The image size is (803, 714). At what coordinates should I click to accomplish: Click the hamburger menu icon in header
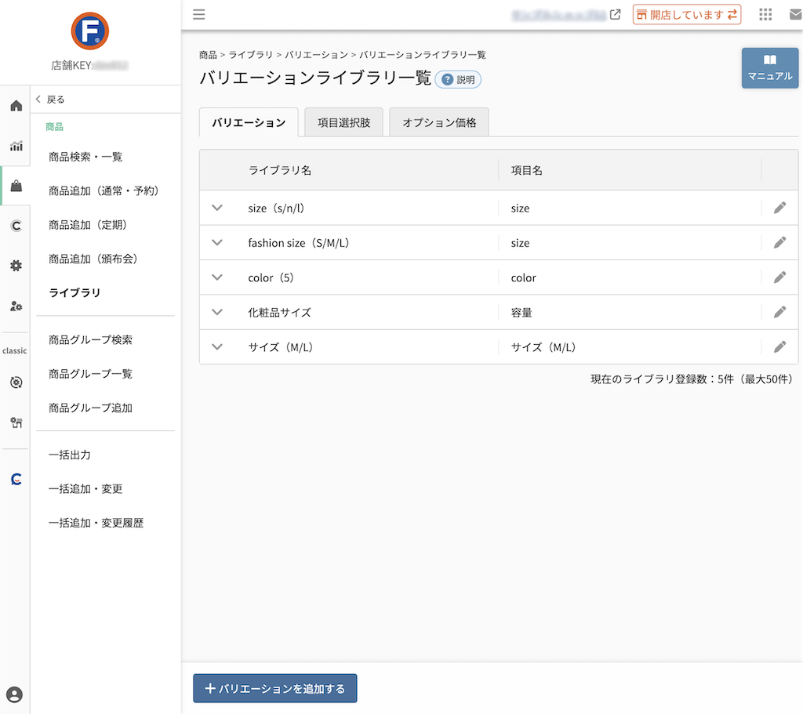198,14
